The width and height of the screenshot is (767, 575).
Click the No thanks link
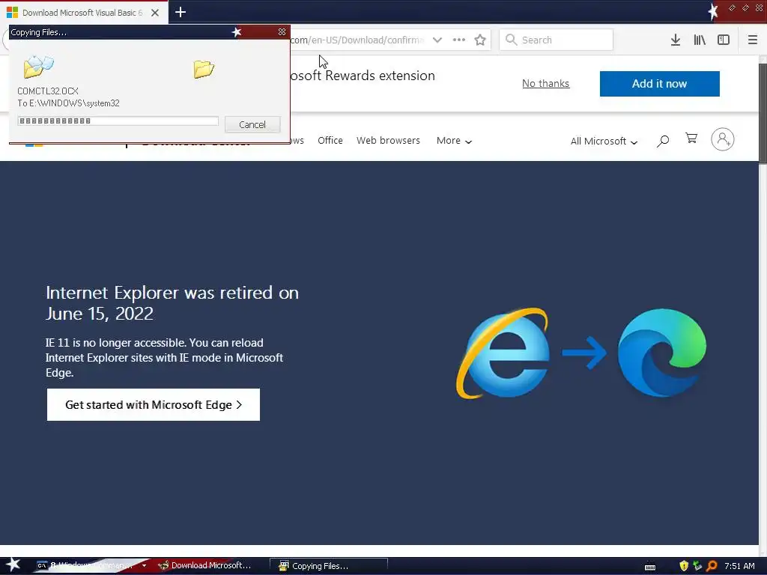point(545,84)
